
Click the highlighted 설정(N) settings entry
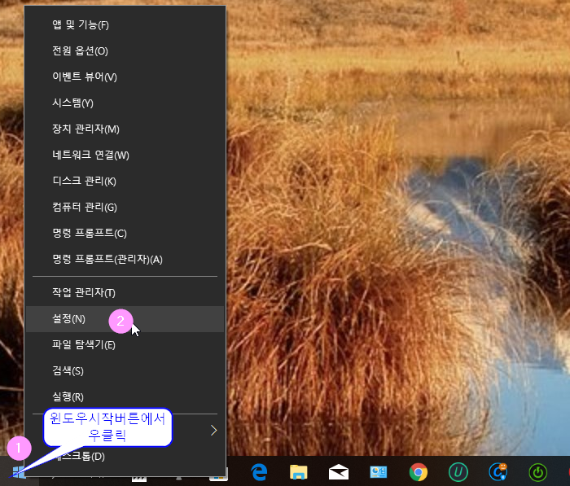(125, 319)
